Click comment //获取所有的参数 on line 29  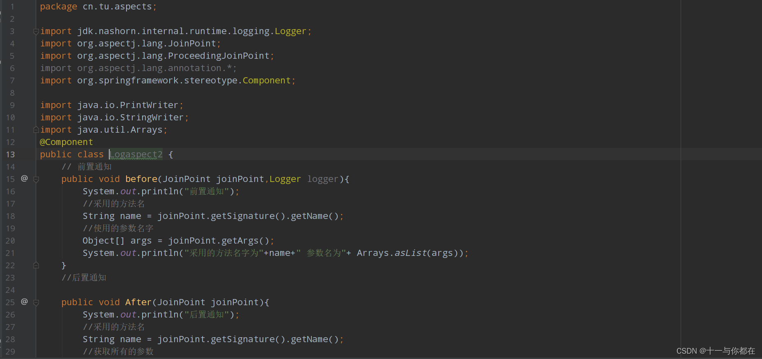pos(118,352)
